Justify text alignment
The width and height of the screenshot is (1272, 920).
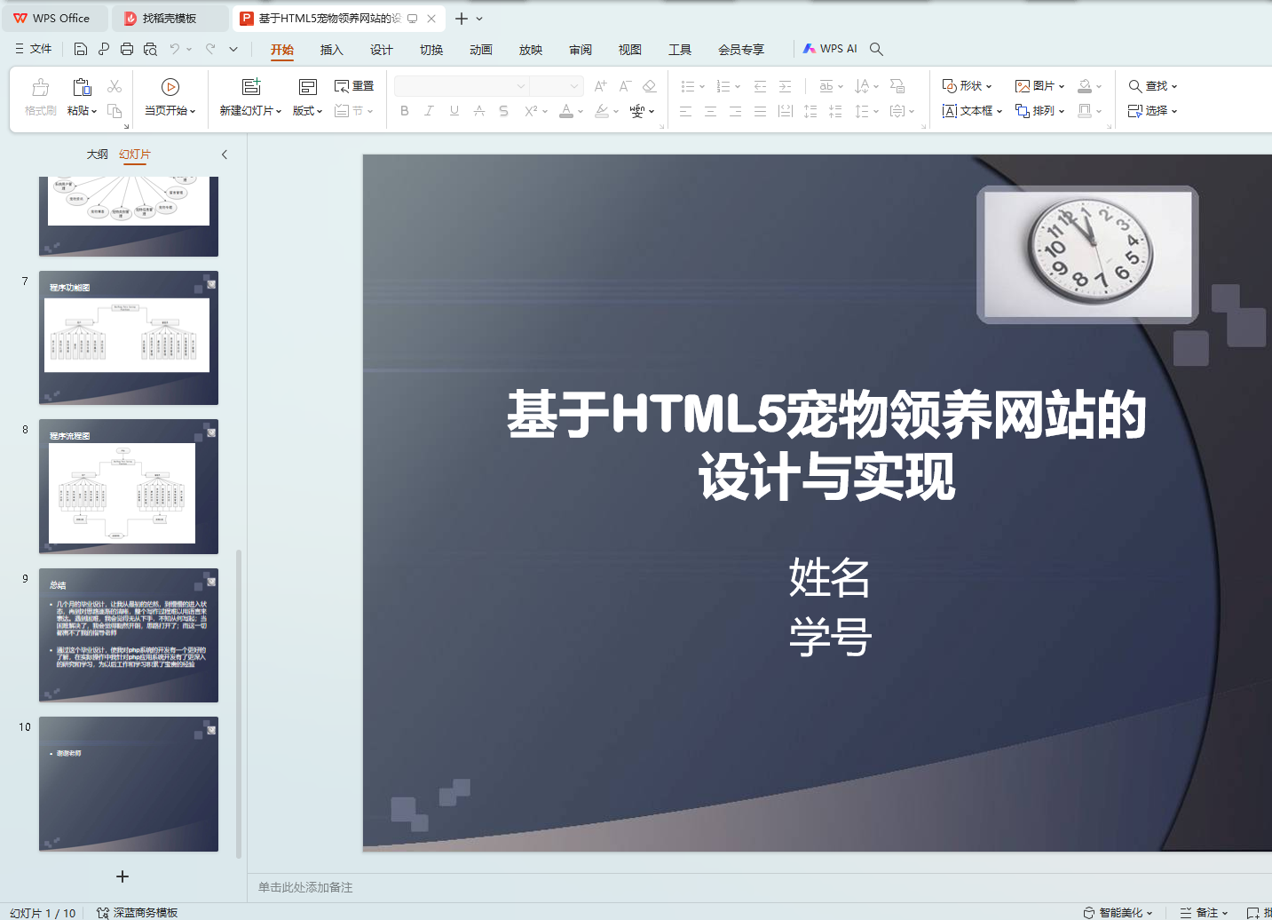click(x=760, y=111)
